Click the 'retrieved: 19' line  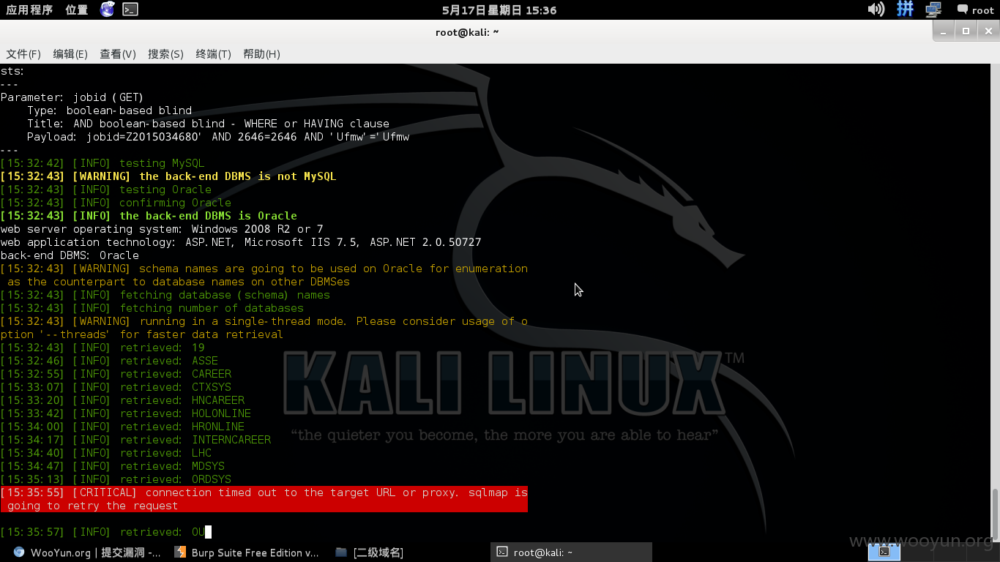tap(102, 348)
